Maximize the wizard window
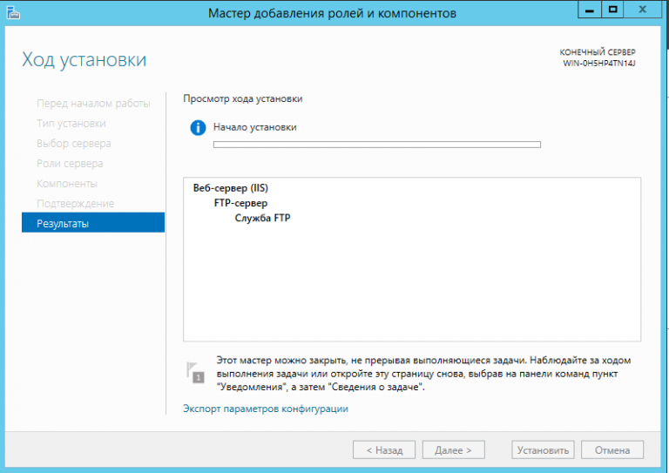This screenshot has width=669, height=473. tap(612, 10)
